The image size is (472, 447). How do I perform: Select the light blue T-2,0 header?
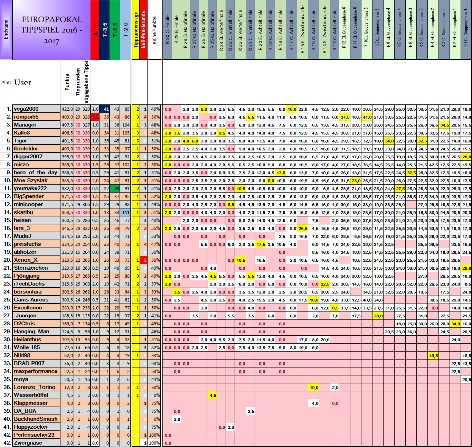[125, 30]
